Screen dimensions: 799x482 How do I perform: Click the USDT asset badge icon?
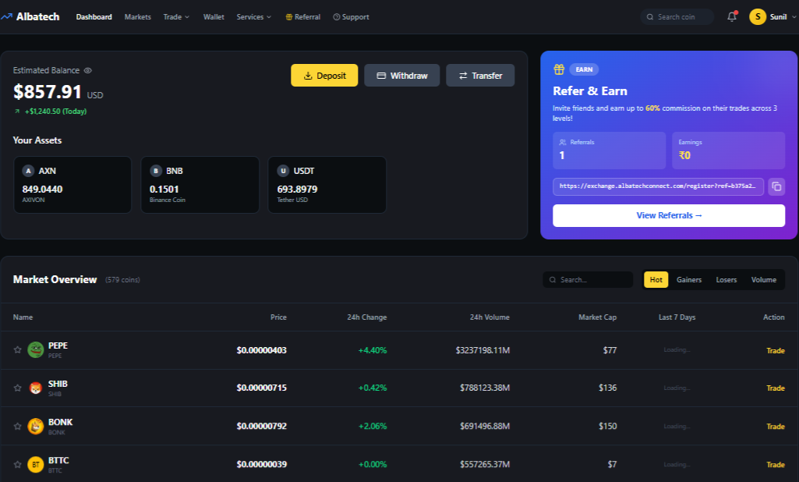[x=283, y=171]
